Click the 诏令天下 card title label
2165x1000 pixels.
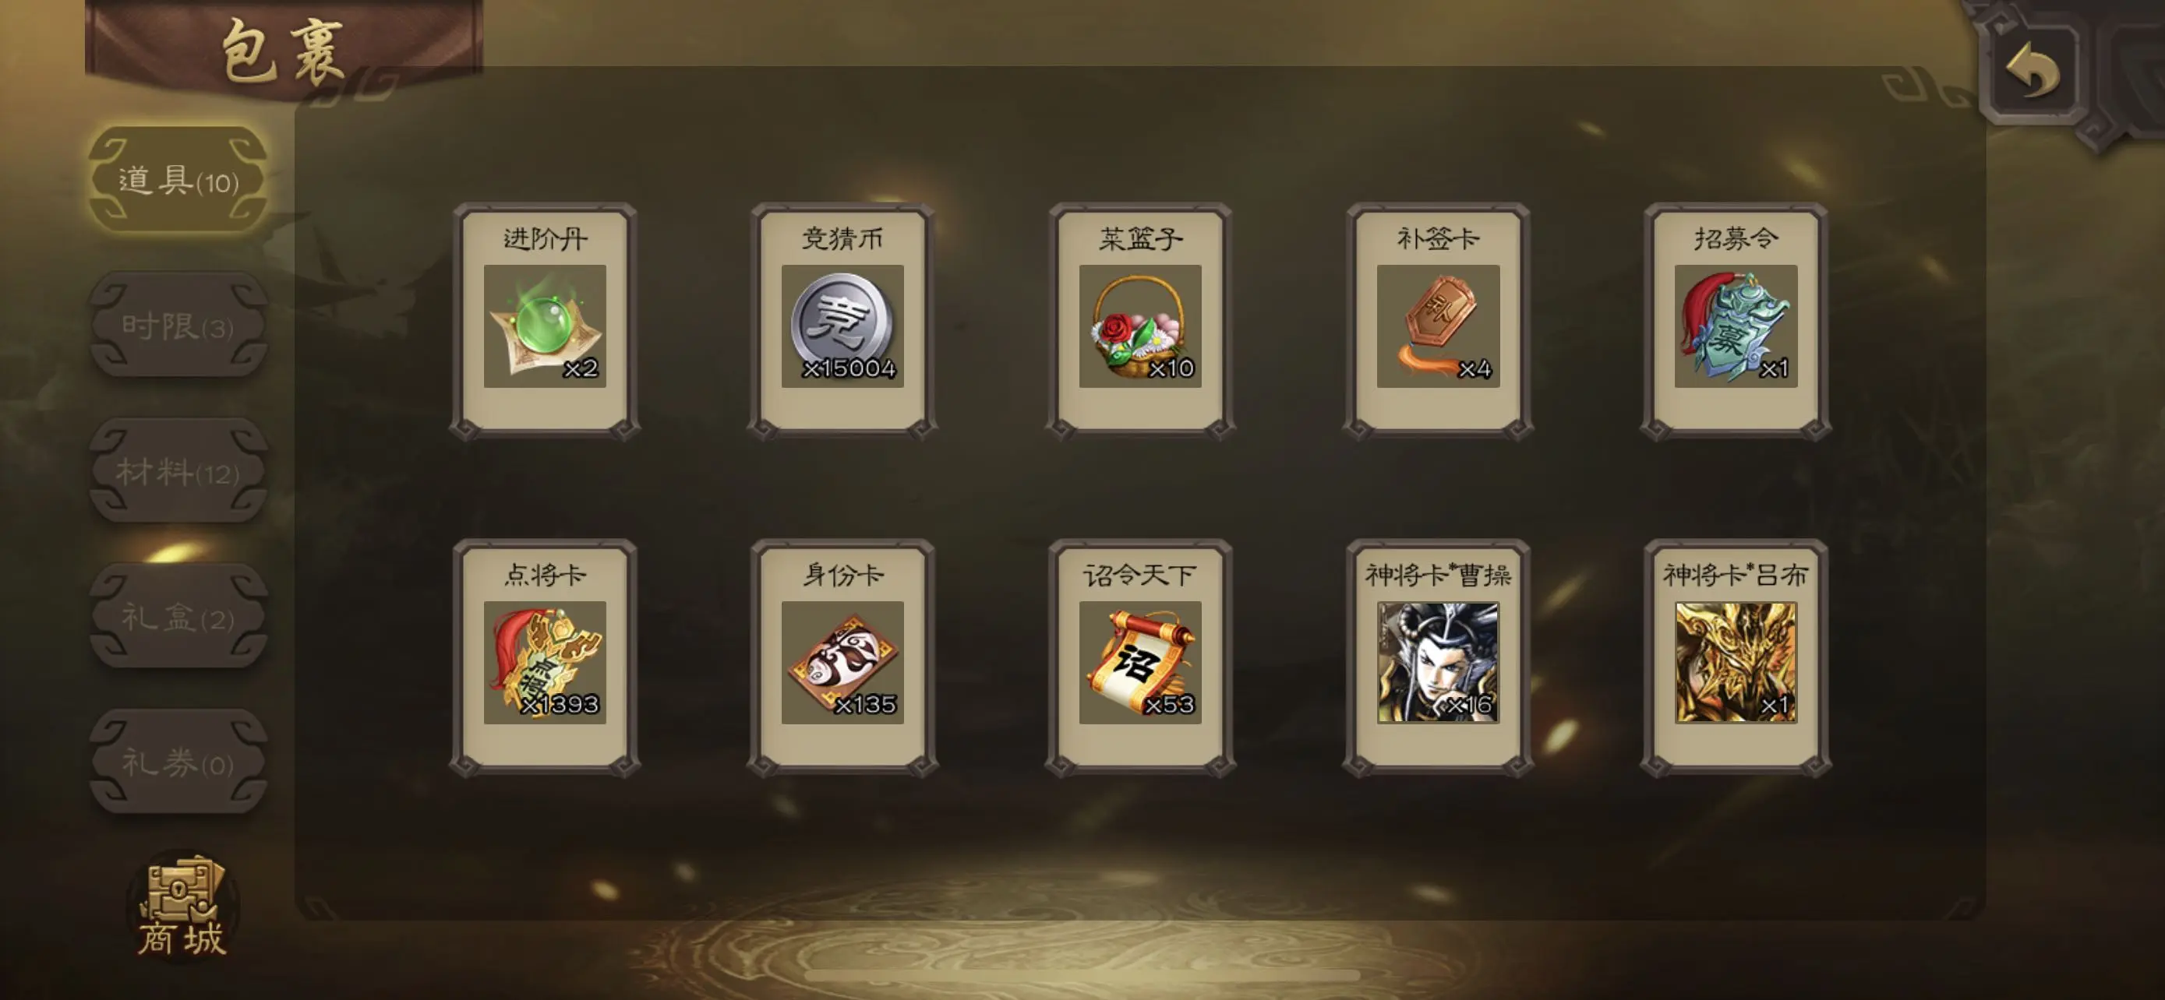point(1139,575)
